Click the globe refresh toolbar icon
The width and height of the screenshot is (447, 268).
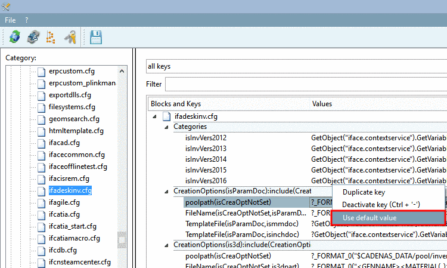point(15,37)
